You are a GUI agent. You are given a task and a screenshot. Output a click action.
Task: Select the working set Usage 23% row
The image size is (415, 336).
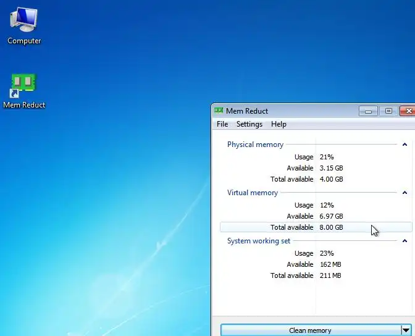(316, 253)
